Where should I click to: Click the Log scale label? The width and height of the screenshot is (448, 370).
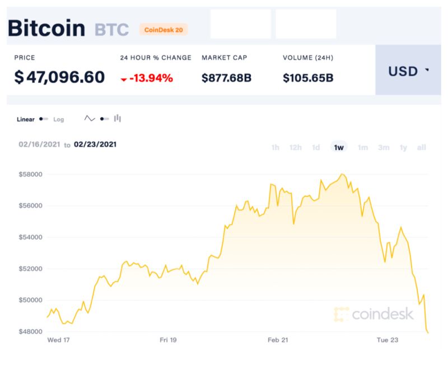tap(59, 119)
